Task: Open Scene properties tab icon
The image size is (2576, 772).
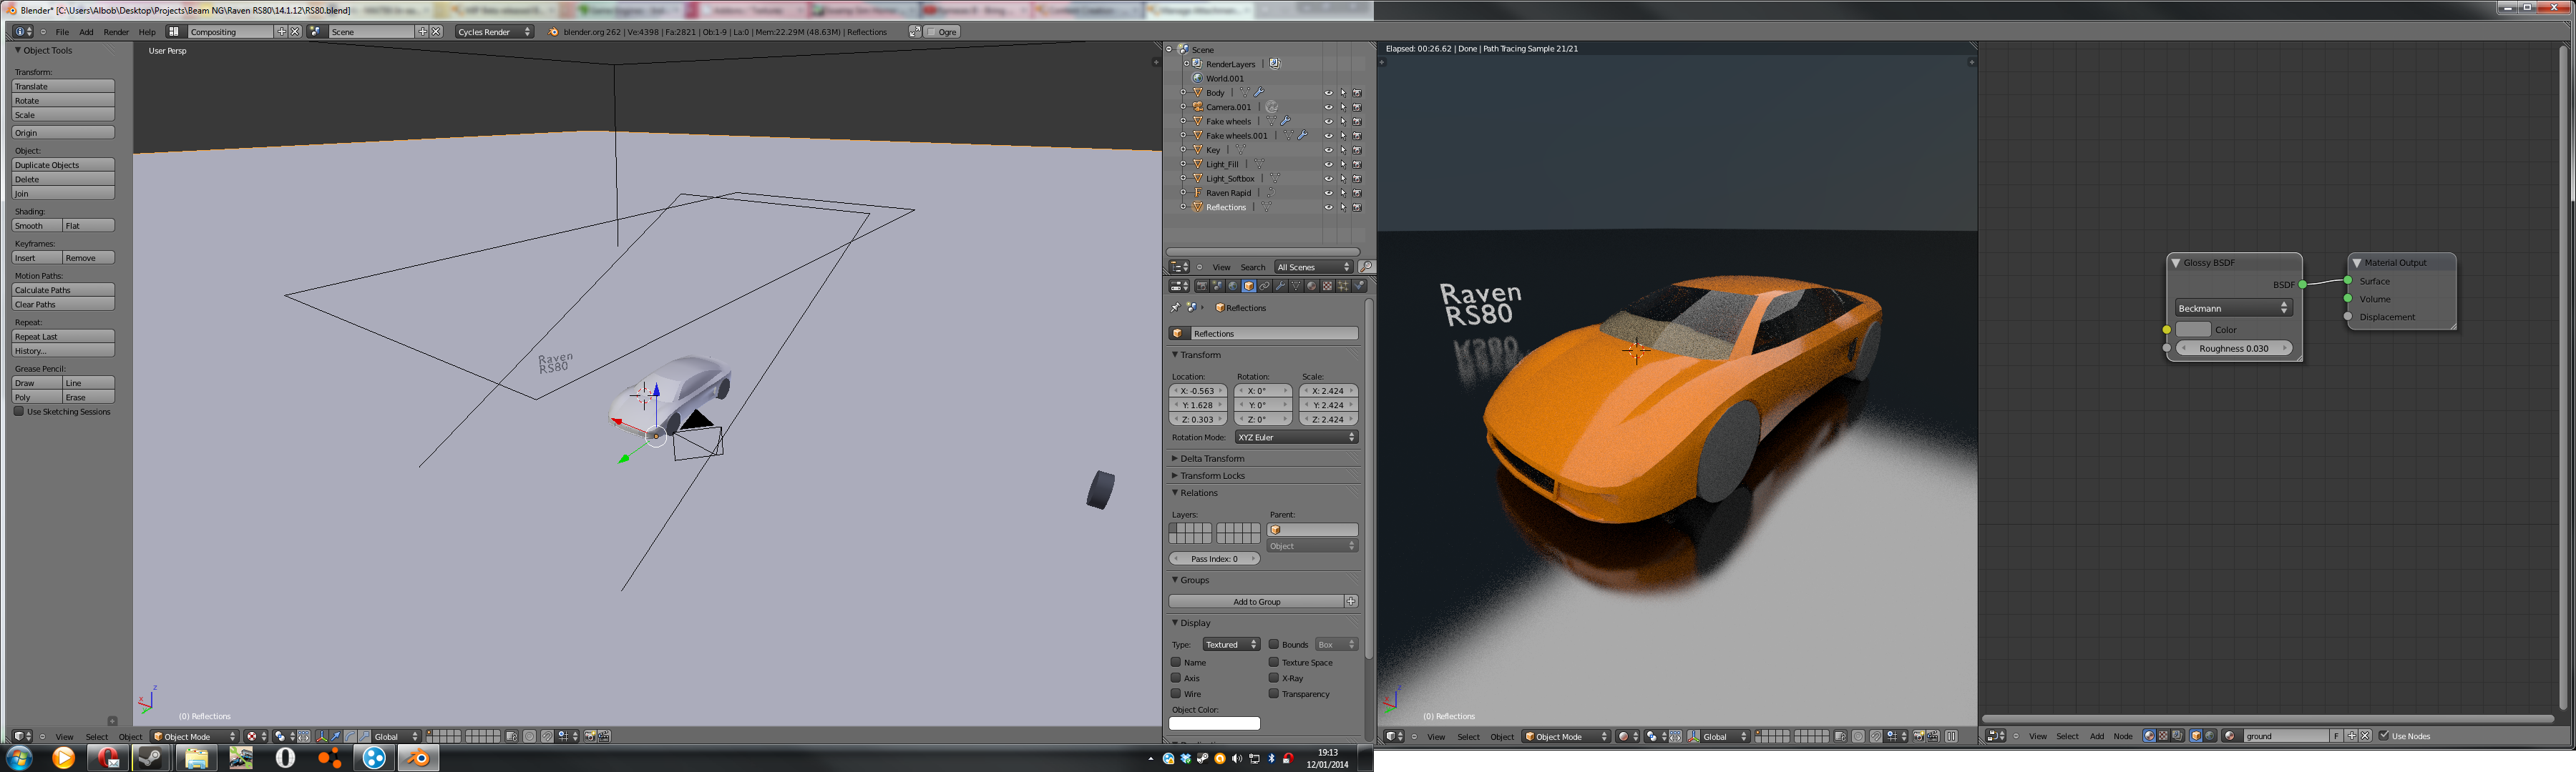Action: (x=1218, y=286)
